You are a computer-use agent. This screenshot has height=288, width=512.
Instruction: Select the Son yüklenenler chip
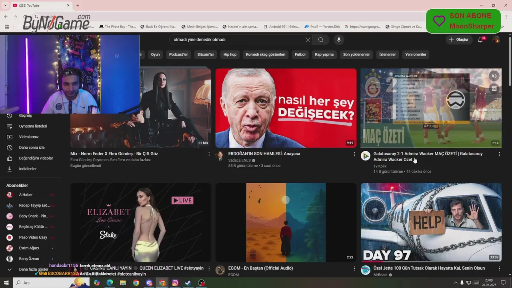(x=356, y=54)
